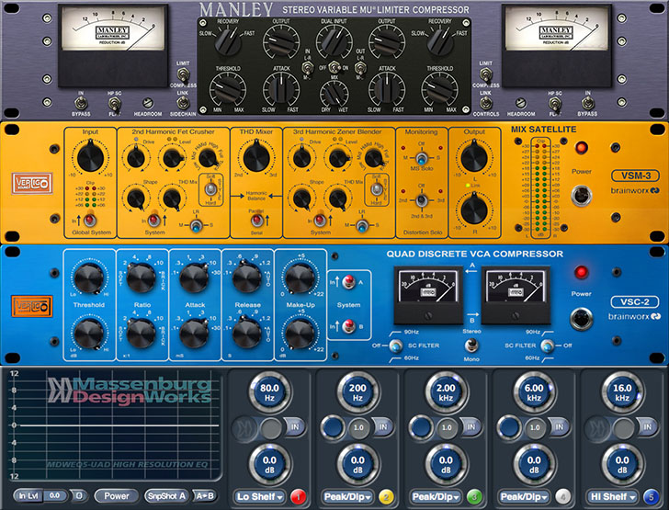Flip the IN L-R/M-S switch on Manley

(306, 67)
